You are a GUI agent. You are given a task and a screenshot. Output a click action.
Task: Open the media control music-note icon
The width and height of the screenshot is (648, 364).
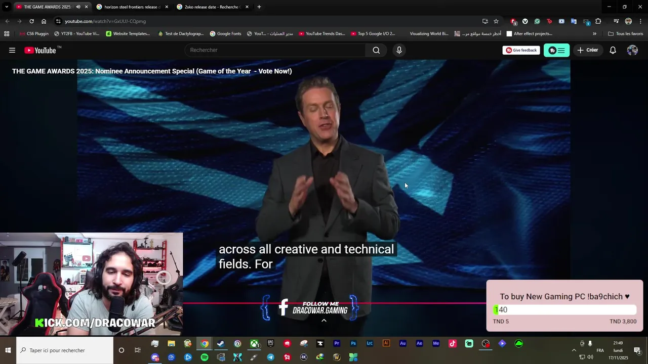point(616,21)
